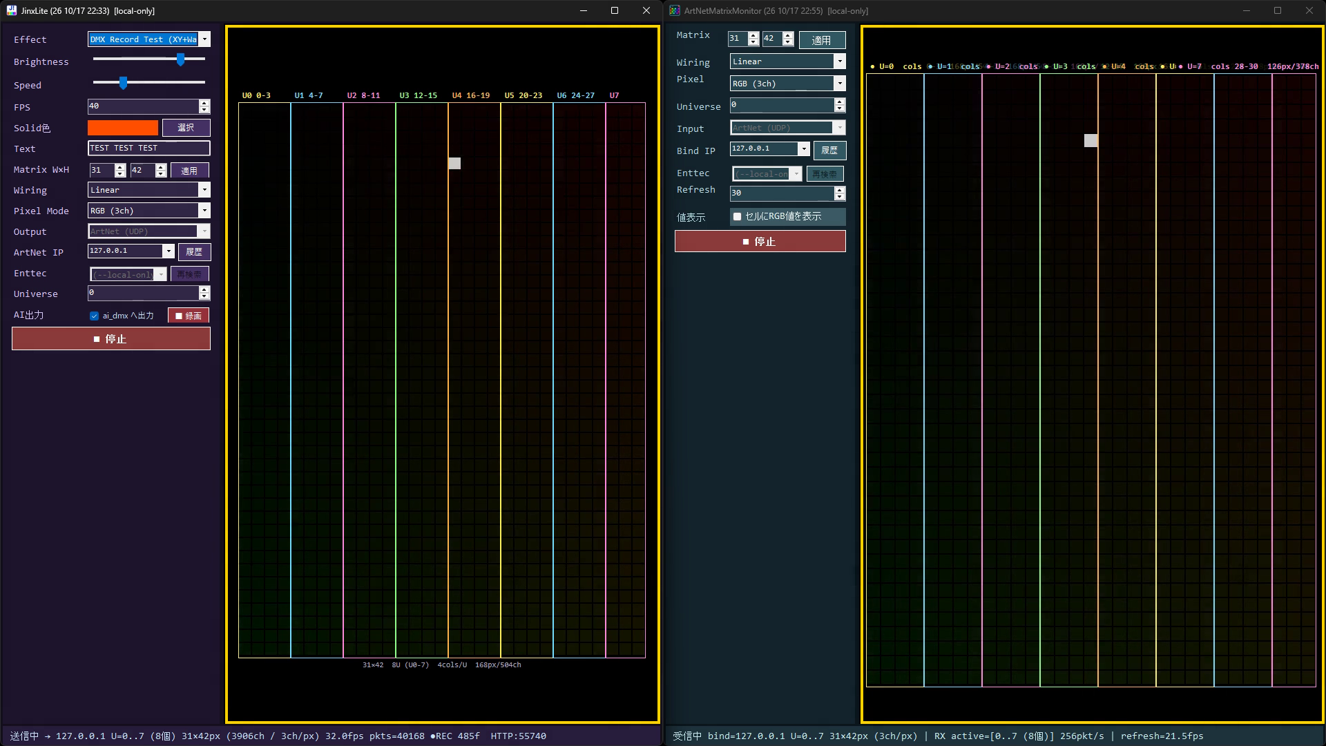
Task: Click Monitor Universe value field
Action: click(x=782, y=105)
